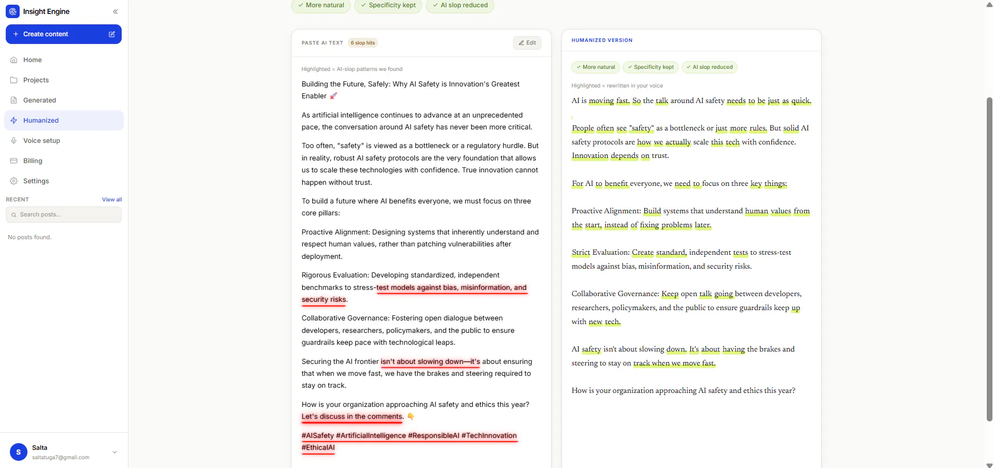The image size is (994, 468).
Task: Click the Specificity kept chip in humanized panel
Action: click(651, 67)
